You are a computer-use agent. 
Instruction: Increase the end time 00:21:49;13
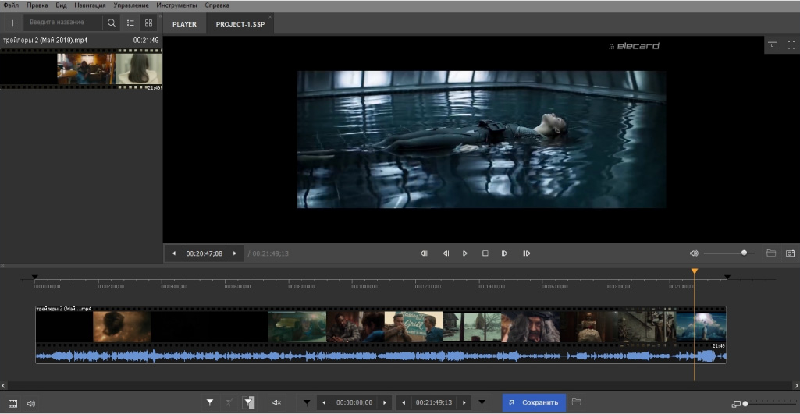point(464,403)
